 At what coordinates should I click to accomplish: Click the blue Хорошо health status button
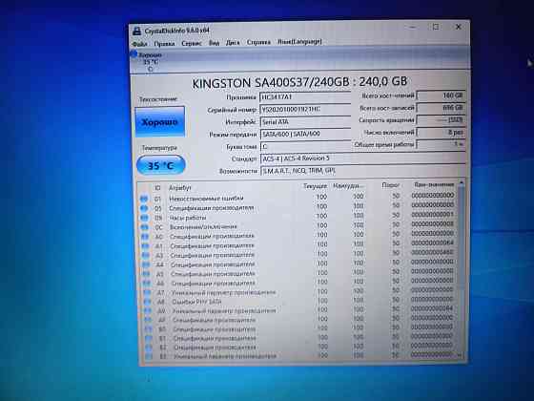[160, 122]
